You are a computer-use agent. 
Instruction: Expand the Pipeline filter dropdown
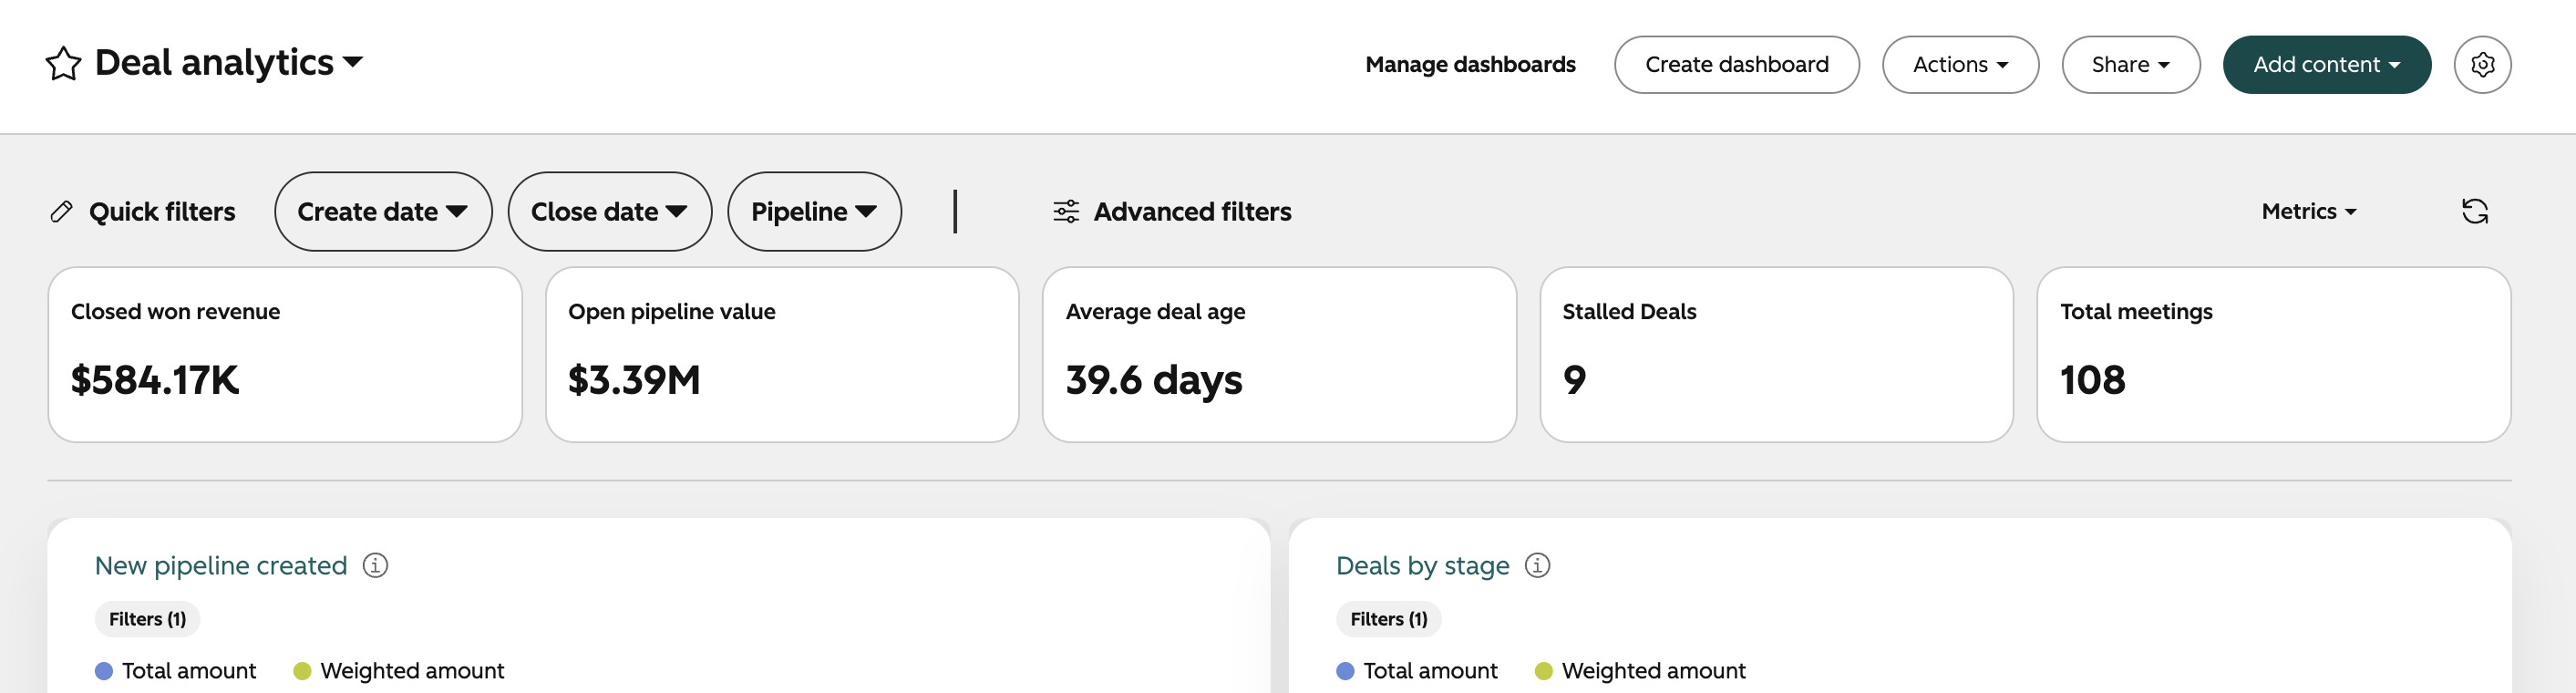pos(814,211)
